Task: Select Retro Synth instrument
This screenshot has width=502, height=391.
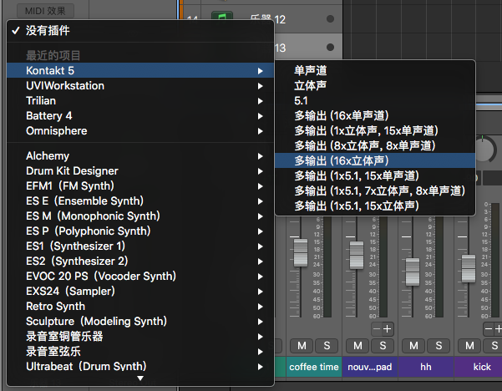Action: pyautogui.click(x=140, y=307)
